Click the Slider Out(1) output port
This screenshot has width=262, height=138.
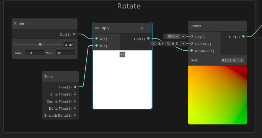(x=74, y=34)
